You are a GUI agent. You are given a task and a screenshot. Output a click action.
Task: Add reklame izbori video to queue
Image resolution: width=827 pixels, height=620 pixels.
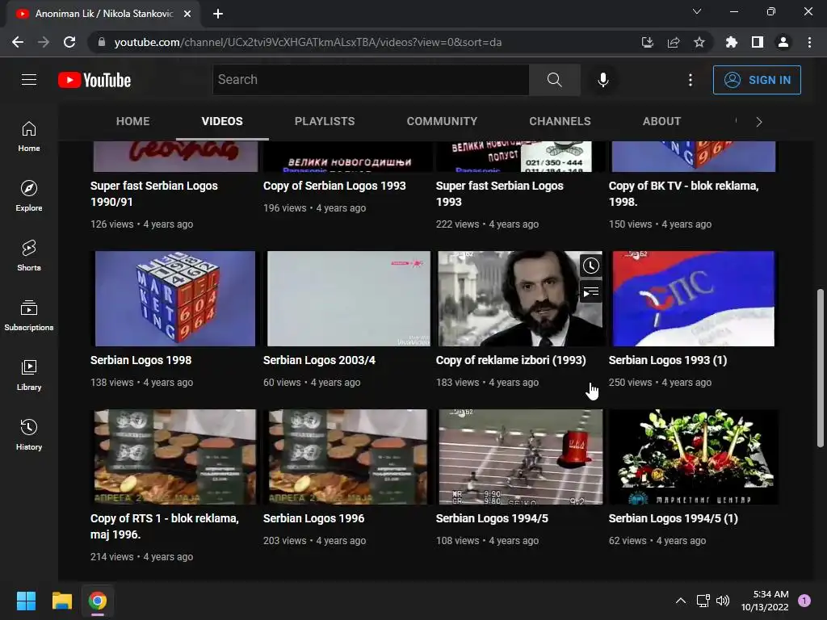[x=590, y=291]
